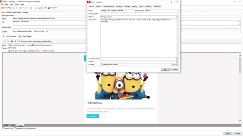Open the Edit menu
This screenshot has width=243, height=136.
(x=6, y=4)
